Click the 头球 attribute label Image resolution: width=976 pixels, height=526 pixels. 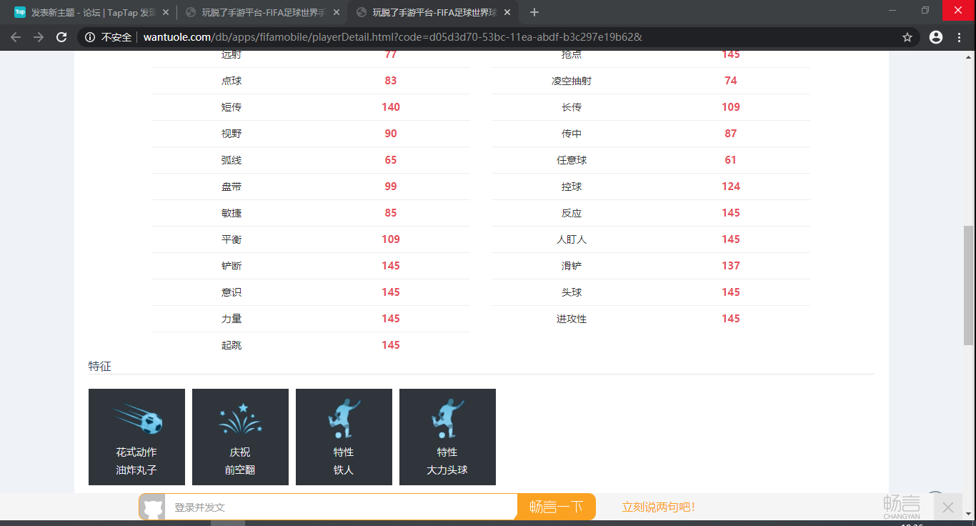pos(572,292)
